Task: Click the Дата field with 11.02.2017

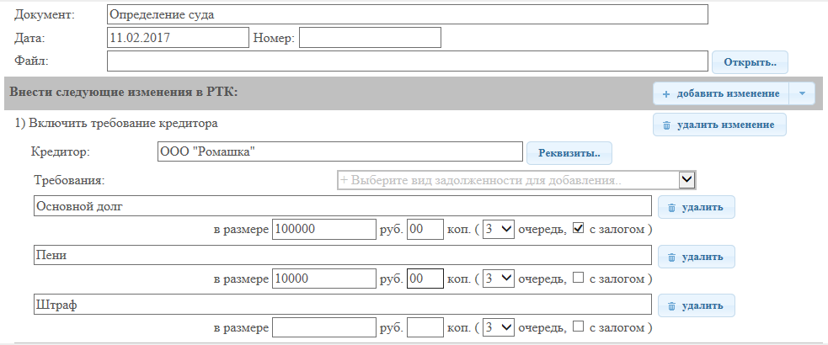Action: point(177,37)
